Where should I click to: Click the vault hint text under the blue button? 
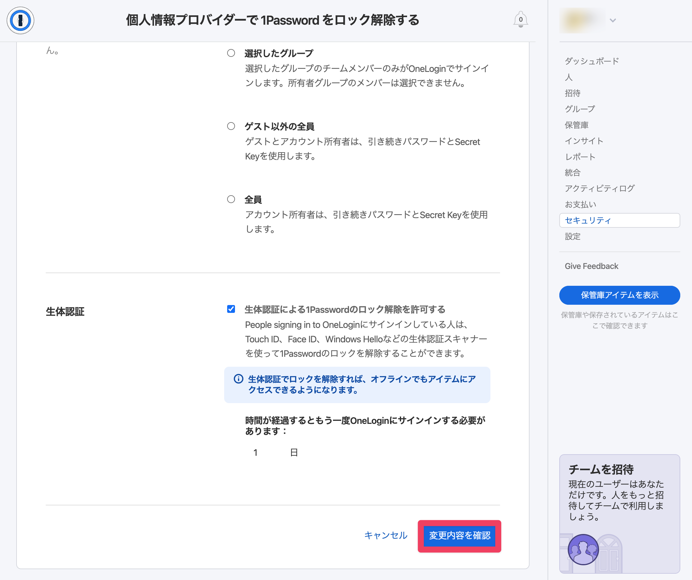[x=619, y=320]
